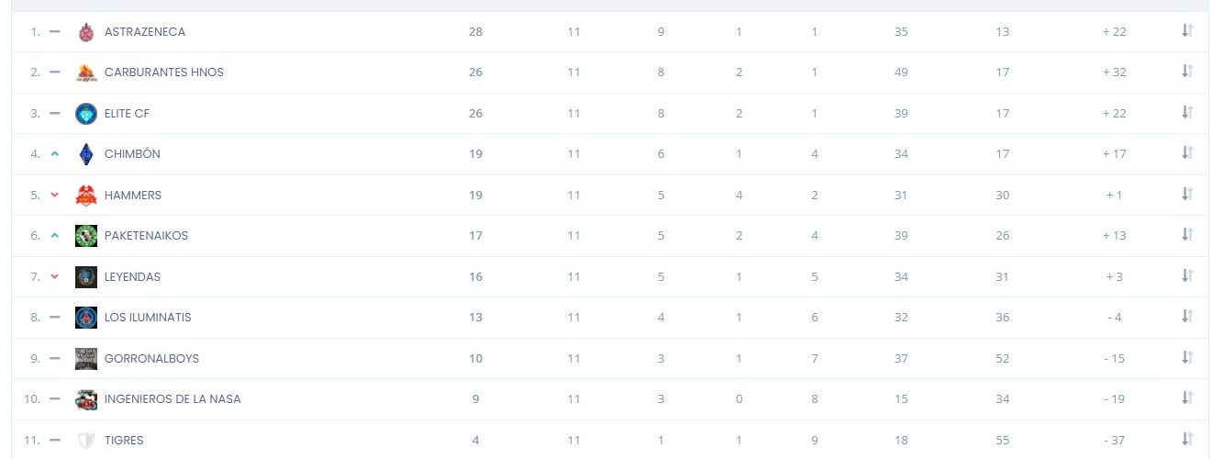Viewport: 1223px width, 459px height.
Task: Click the CHIMBÓN team crest
Action: tap(86, 154)
